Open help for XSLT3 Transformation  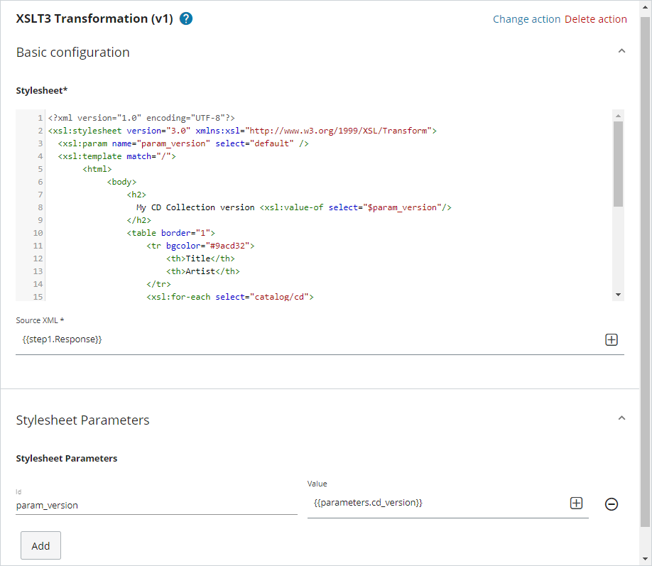186,18
